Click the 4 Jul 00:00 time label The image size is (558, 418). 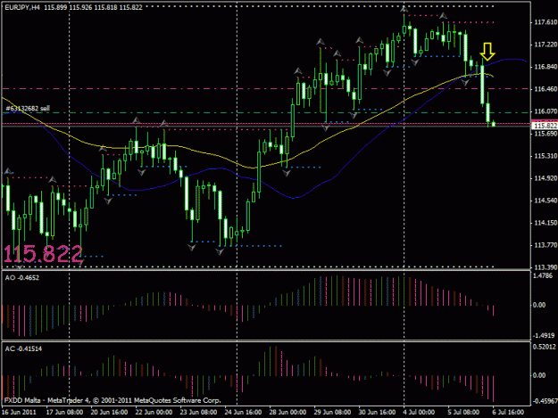coord(419,413)
